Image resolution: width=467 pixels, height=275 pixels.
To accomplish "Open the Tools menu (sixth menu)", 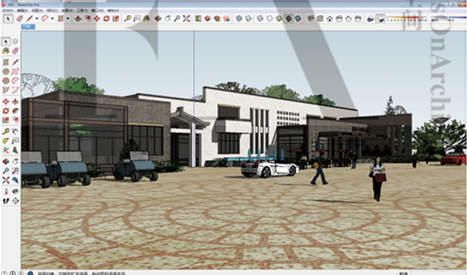I will tap(82, 10).
